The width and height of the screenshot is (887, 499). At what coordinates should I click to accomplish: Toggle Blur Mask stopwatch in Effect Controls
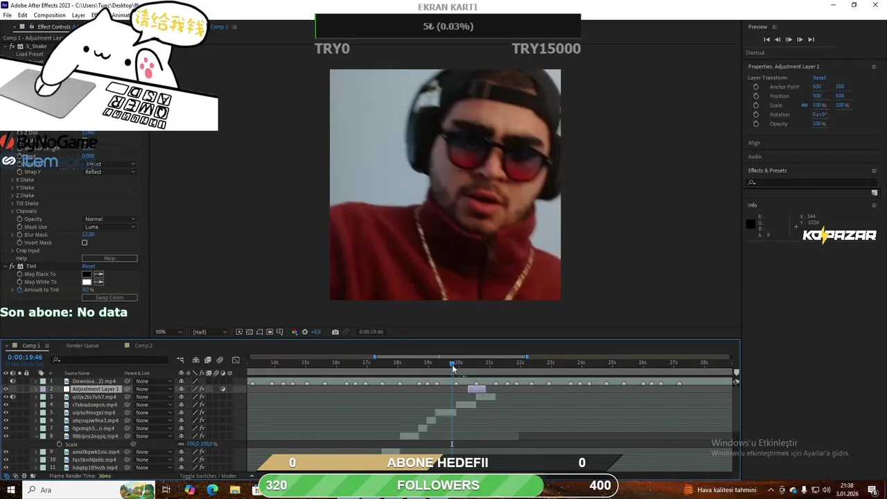(19, 235)
